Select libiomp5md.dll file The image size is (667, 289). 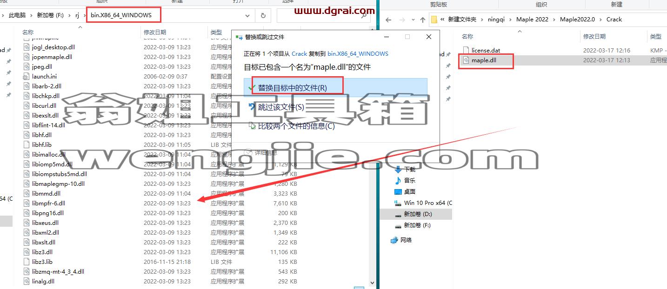(52, 164)
